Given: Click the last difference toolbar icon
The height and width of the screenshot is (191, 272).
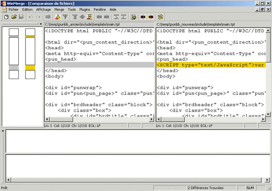Looking at the screenshot, I should click(90, 17).
